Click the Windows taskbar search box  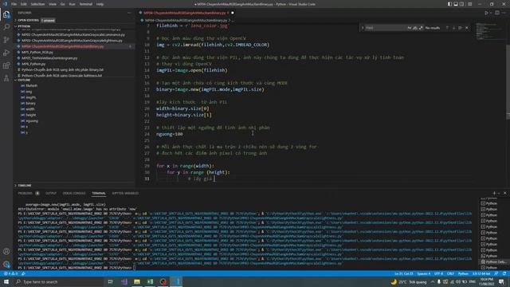[58, 281]
